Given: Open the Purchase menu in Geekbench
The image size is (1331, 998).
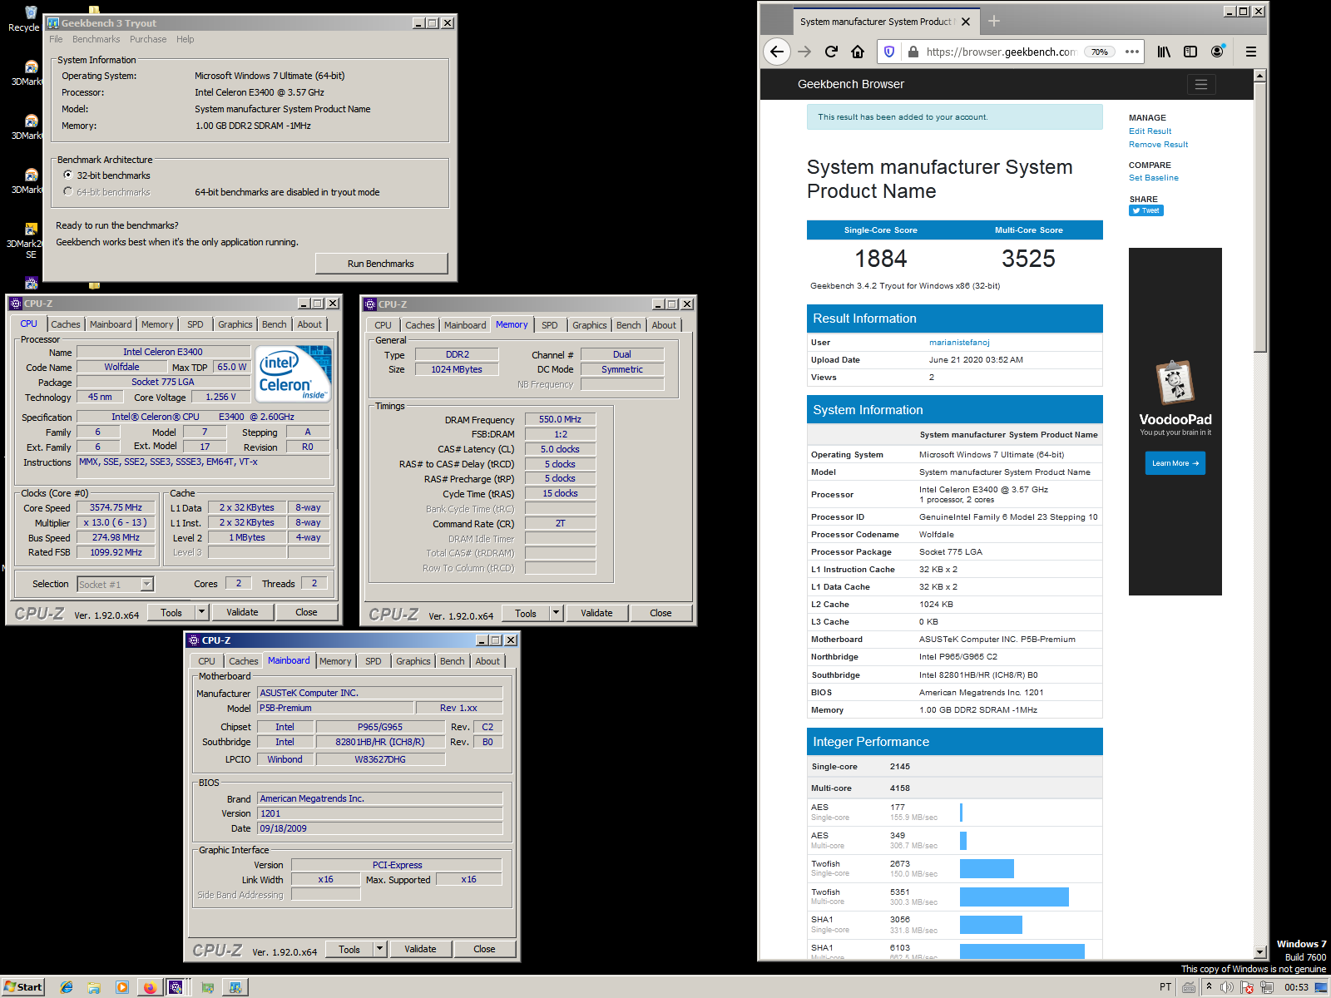Looking at the screenshot, I should 148,39.
